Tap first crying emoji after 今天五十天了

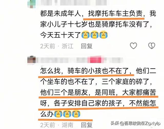point(86,35)
